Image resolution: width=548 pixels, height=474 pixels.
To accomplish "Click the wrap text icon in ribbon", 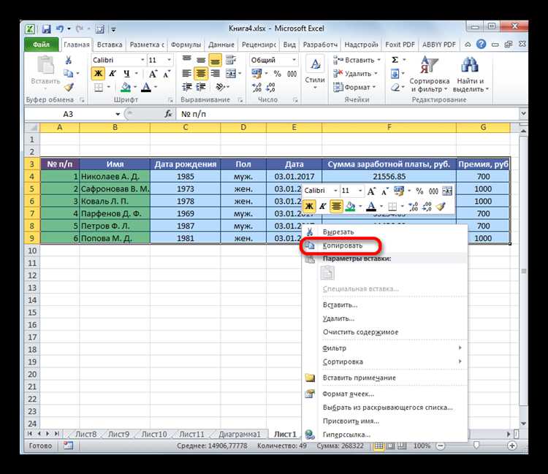I will coord(231,60).
